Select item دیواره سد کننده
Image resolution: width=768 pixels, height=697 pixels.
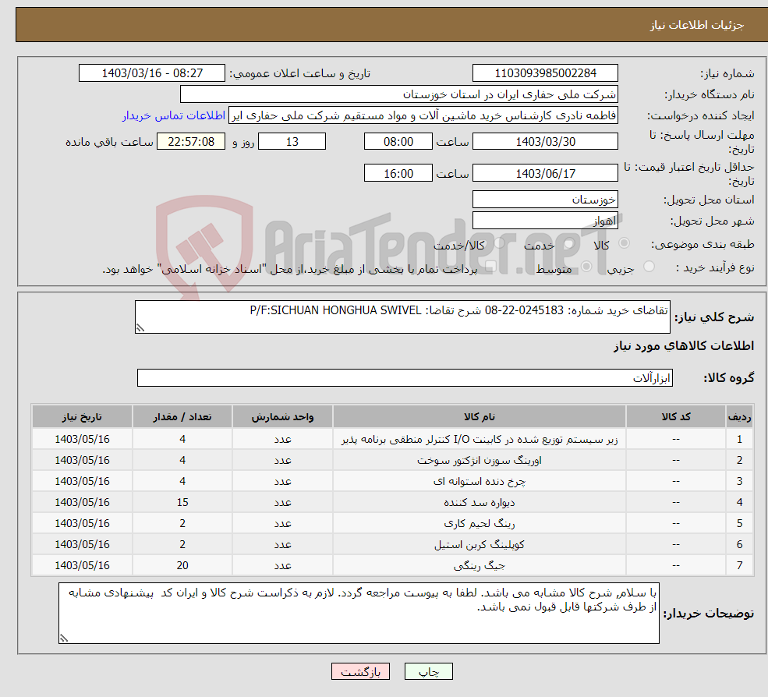[480, 503]
